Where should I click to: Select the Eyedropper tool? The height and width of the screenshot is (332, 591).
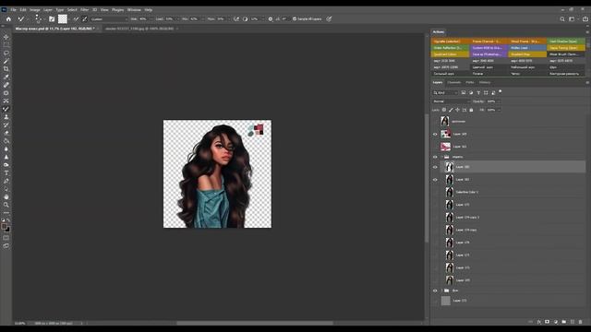[6, 77]
